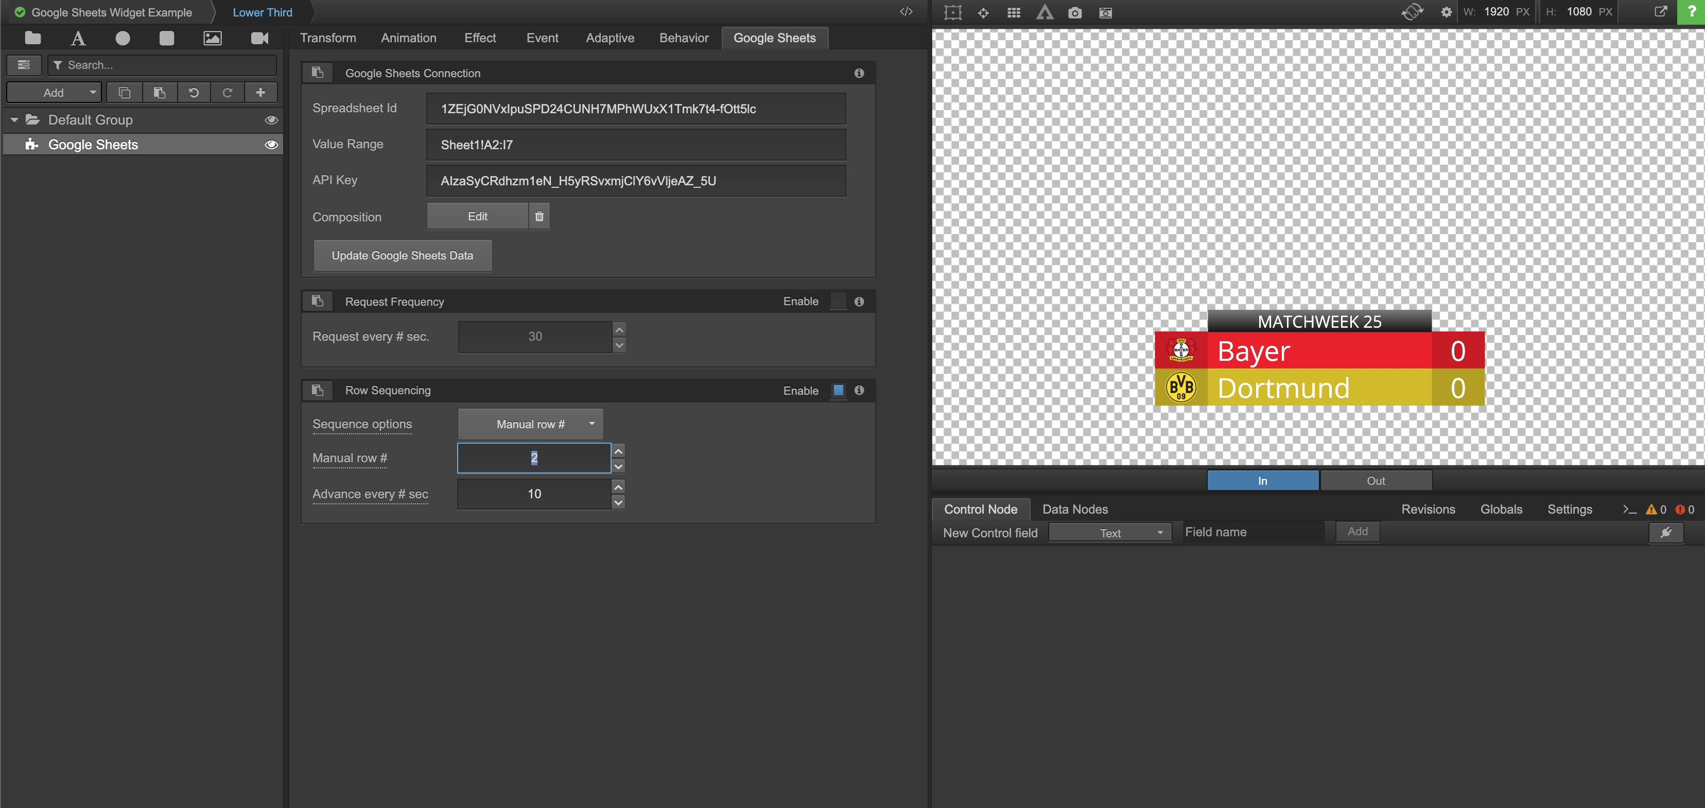This screenshot has height=808, width=1705.
Task: Copy Google Sheets Connection section settings
Action: (x=318, y=73)
